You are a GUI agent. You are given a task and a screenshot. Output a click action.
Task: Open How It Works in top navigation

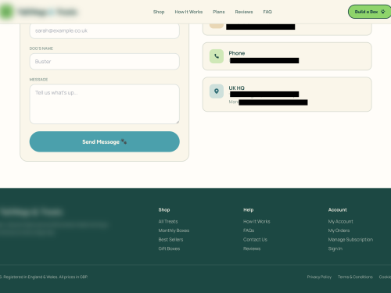(188, 12)
